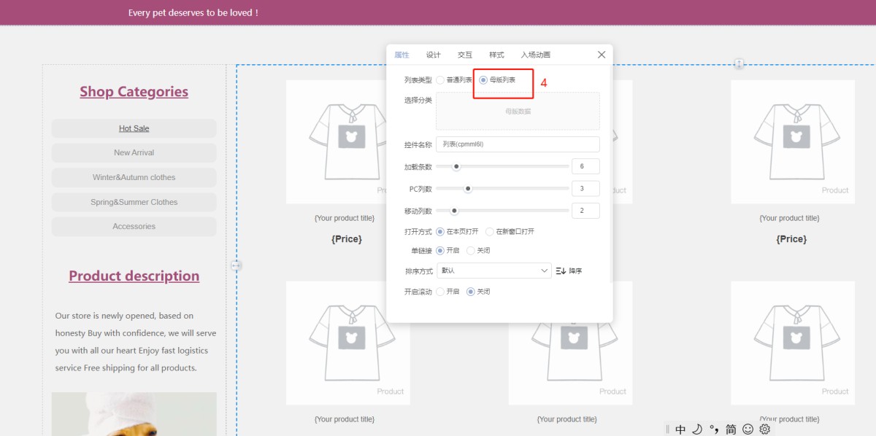
Task: Click the IME emoji smiley icon
Action: click(748, 429)
